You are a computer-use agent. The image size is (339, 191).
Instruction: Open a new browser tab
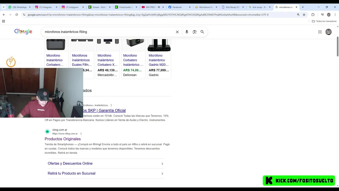pyautogui.click(x=303, y=7)
